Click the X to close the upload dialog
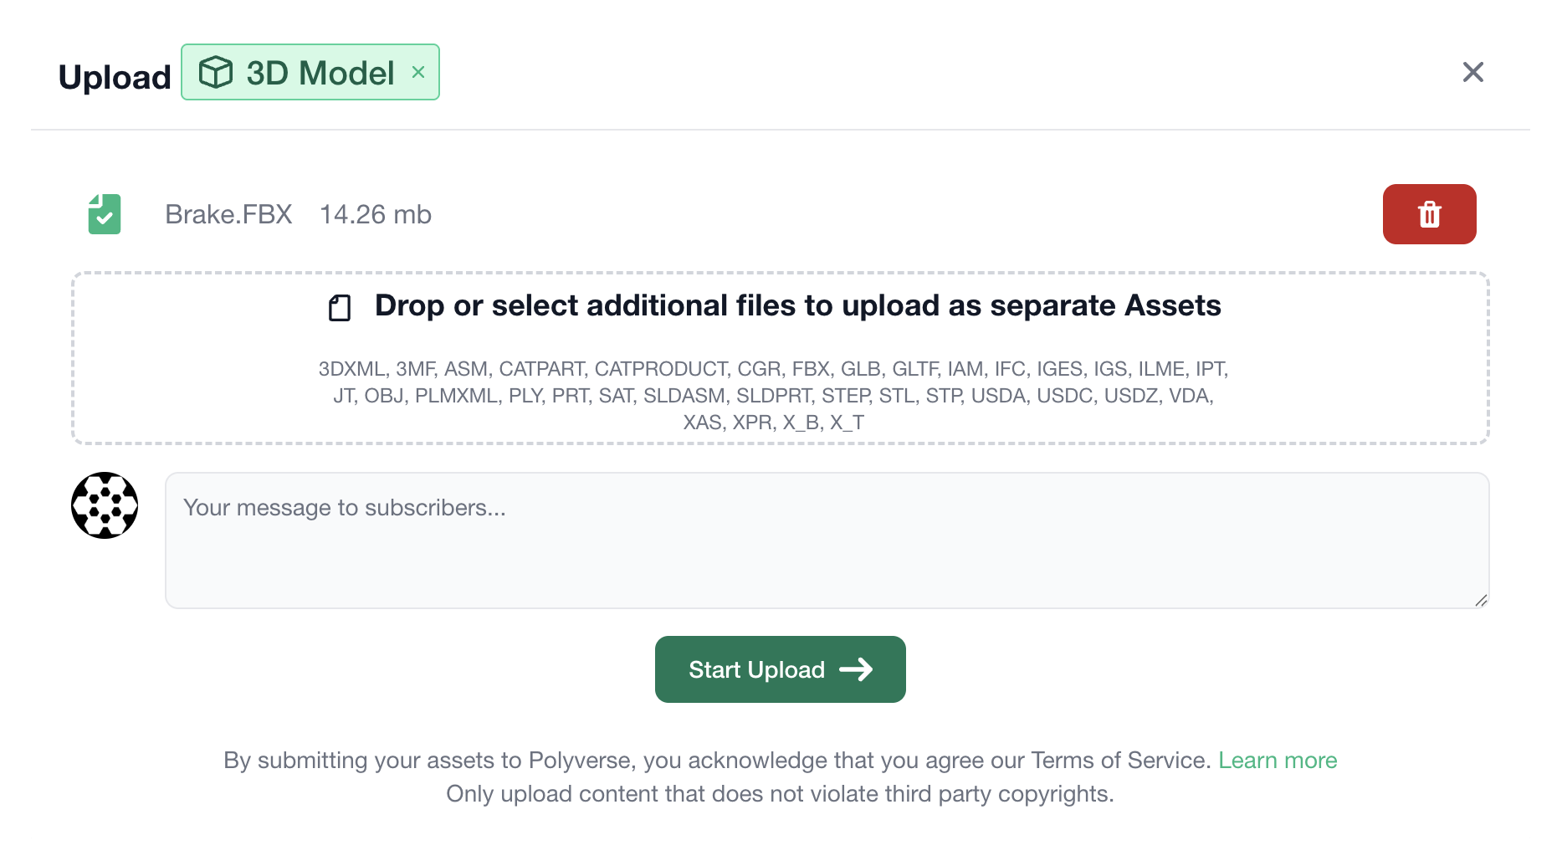The height and width of the screenshot is (866, 1562). pyautogui.click(x=1472, y=72)
